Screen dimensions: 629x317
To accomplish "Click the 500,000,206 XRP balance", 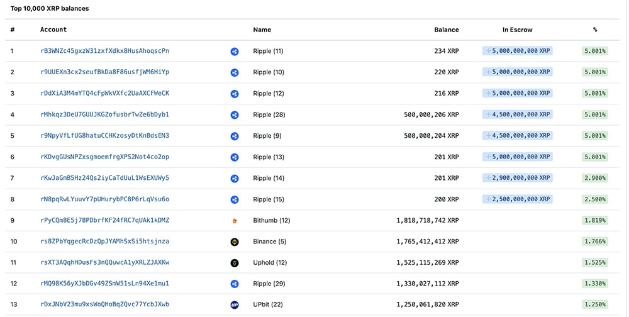I will click(x=431, y=114).
